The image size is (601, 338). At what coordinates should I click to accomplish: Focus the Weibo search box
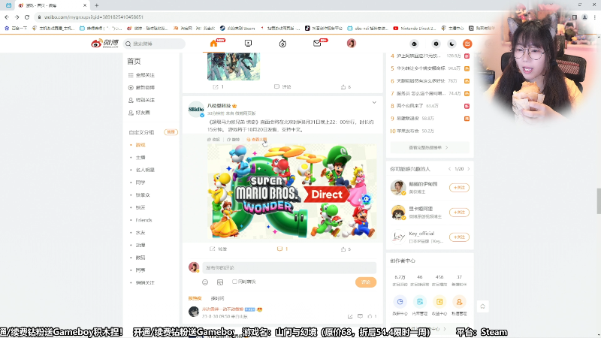tap(155, 44)
